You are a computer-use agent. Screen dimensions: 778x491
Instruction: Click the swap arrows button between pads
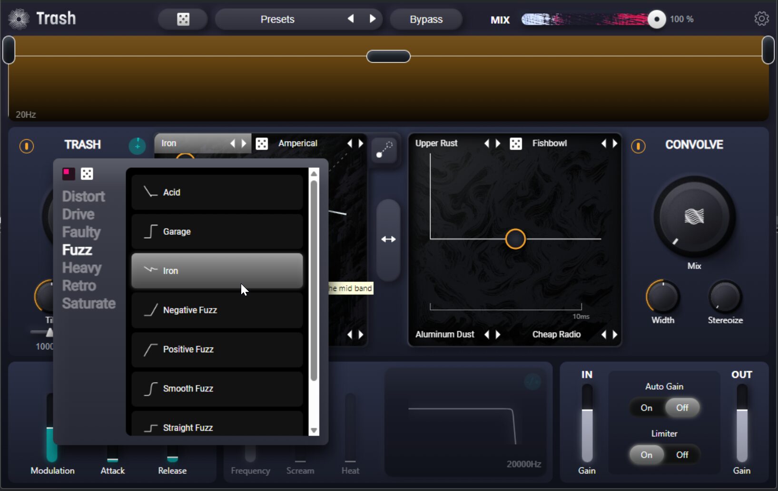(388, 239)
